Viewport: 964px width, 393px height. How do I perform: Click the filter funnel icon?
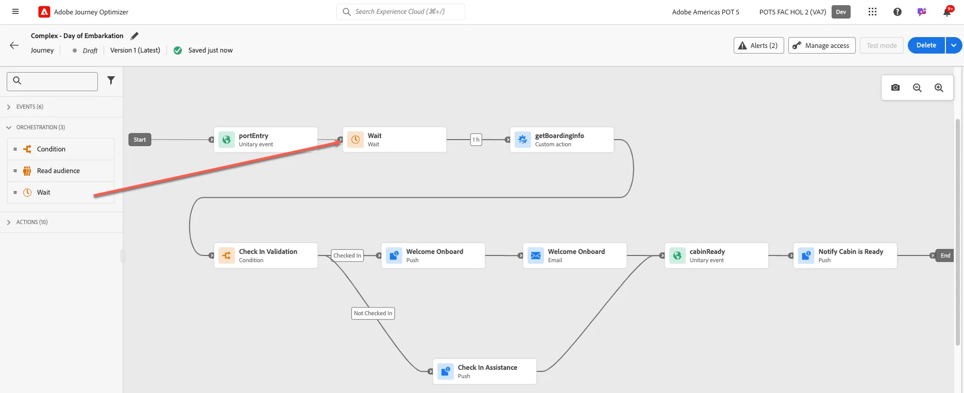click(x=111, y=80)
